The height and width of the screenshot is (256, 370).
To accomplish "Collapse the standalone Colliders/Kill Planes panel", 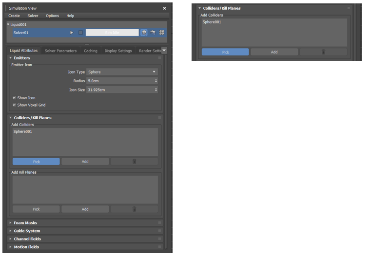I will click(200, 8).
